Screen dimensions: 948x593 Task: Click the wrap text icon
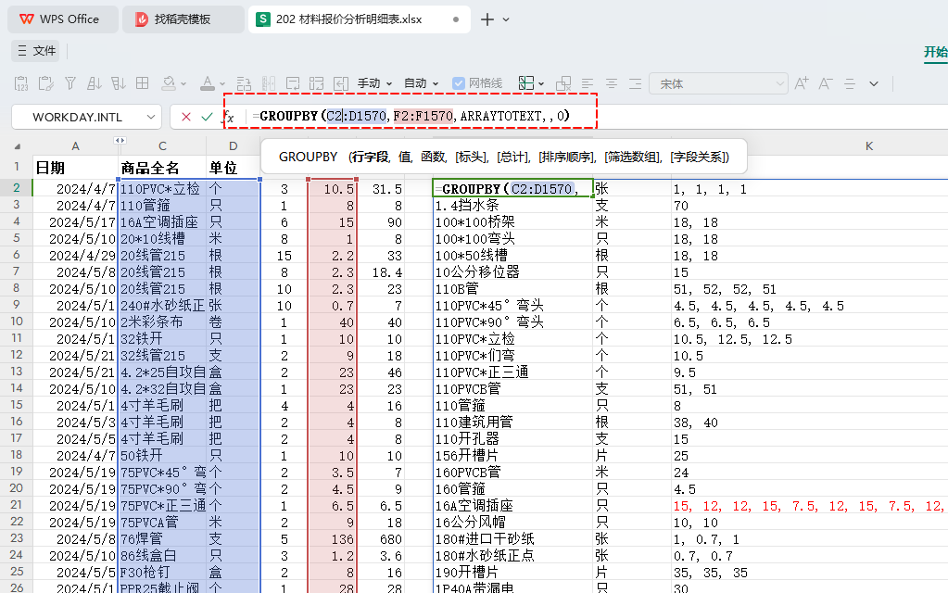tap(293, 83)
